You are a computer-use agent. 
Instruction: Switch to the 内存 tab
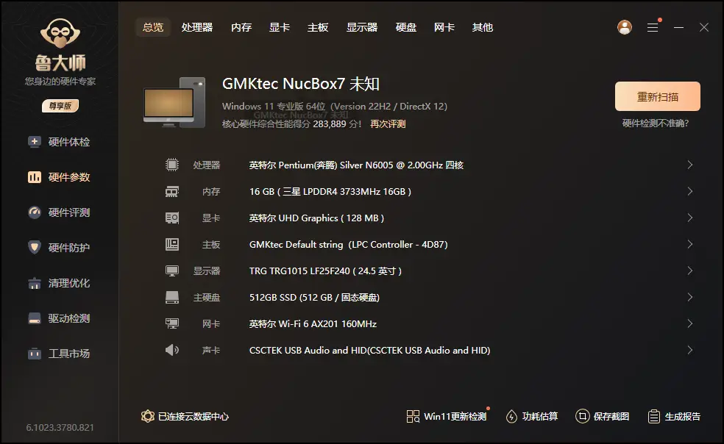pos(241,27)
